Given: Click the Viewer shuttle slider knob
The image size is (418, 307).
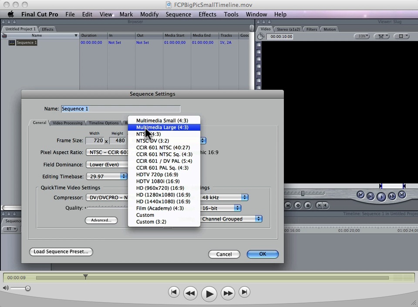Looking at the screenshot, I should pyautogui.click(x=303, y=193).
